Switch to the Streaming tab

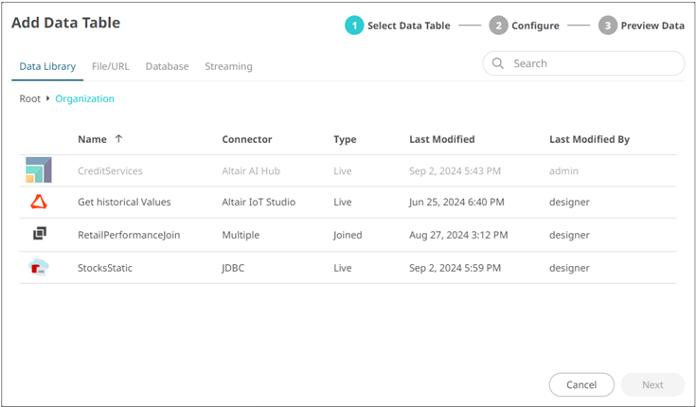(x=228, y=66)
